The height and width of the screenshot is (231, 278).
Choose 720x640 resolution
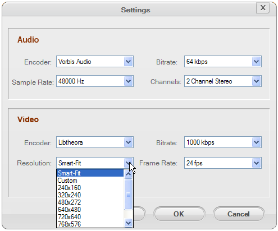(x=90, y=217)
